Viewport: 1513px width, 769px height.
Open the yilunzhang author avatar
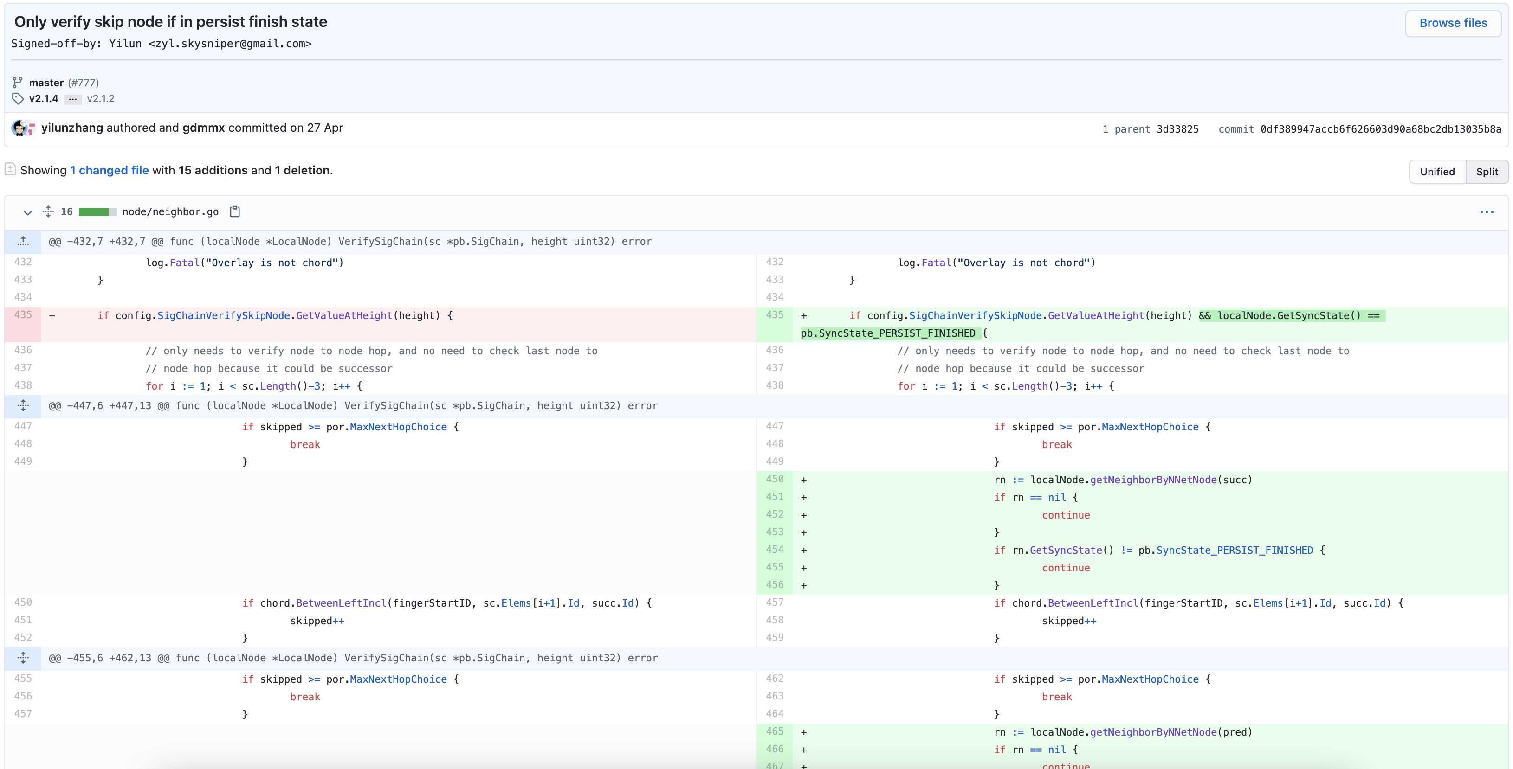(20, 128)
